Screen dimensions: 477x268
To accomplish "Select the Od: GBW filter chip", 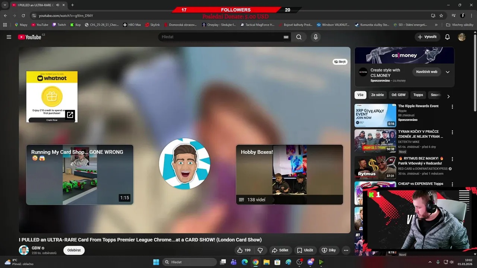I will click(x=398, y=95).
